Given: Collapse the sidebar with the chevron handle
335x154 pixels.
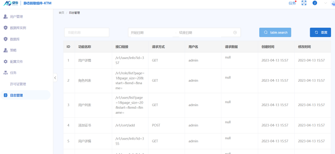Looking at the screenshot, I should (x=55, y=78).
